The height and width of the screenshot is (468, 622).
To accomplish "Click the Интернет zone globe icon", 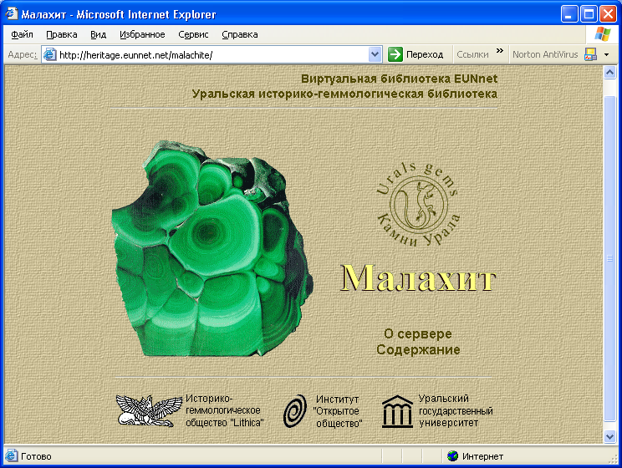I will [452, 456].
